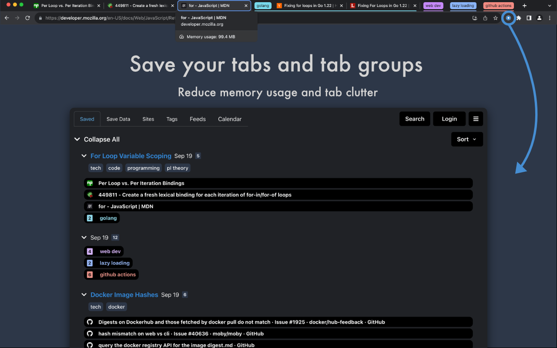Open saved Per Loop vs. Per Iteration Bindings
The image size is (557, 348).
[278, 183]
